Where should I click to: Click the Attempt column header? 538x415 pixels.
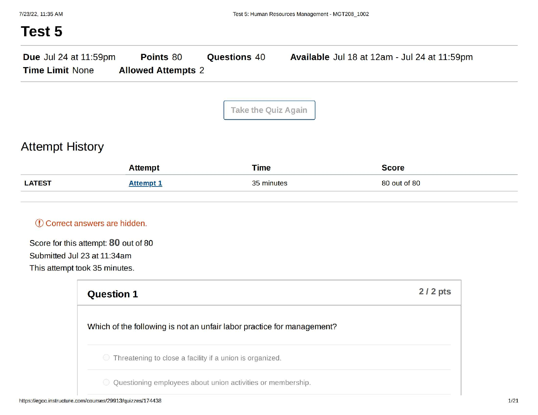(144, 168)
